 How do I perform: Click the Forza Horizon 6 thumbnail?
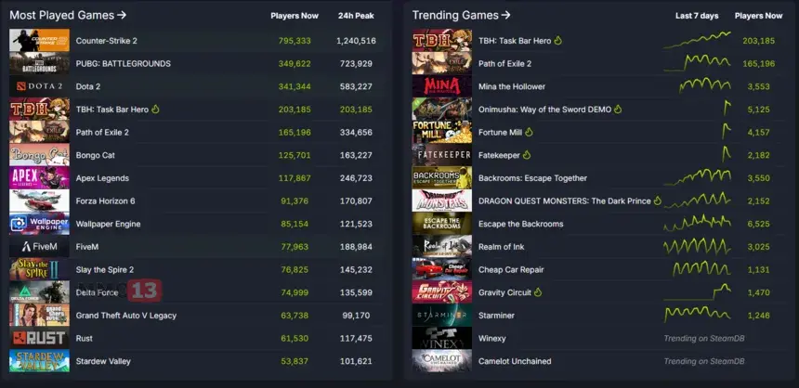39,200
